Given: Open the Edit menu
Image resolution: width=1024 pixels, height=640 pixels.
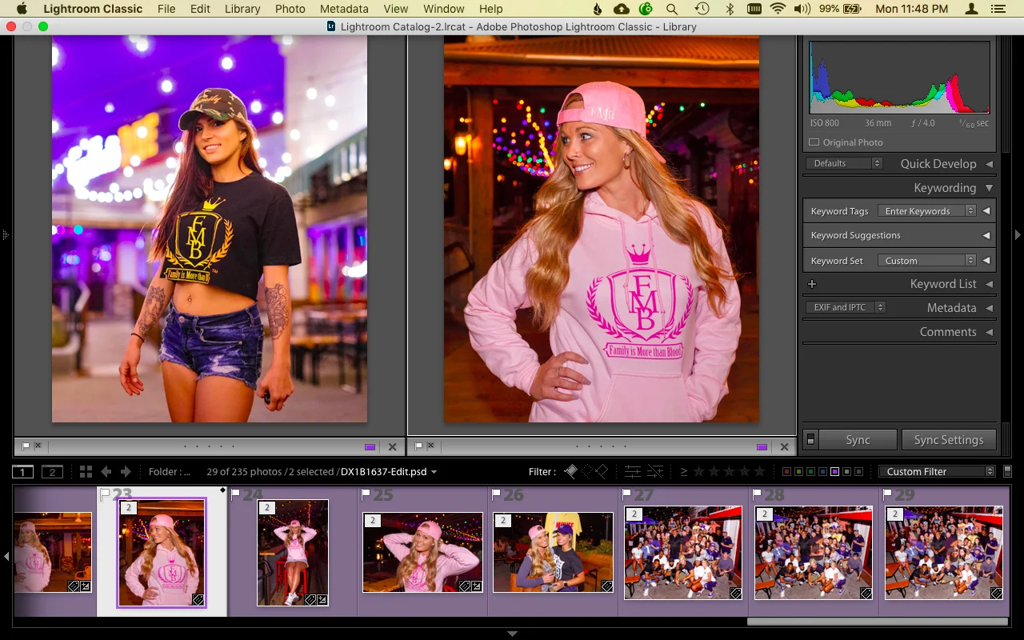Looking at the screenshot, I should click(200, 9).
